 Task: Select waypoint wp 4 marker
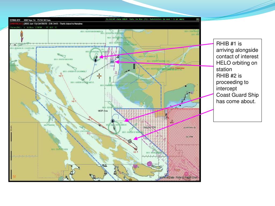click(x=136, y=149)
